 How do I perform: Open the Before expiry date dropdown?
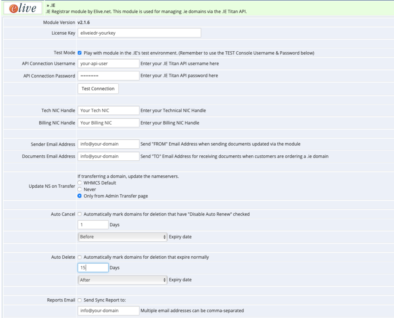(123, 237)
